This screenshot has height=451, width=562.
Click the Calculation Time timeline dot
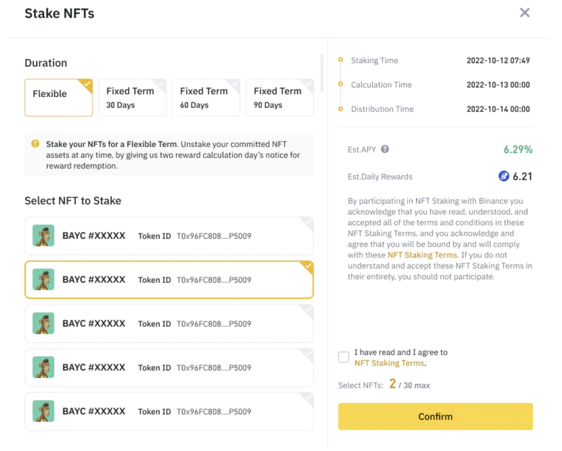coord(340,84)
